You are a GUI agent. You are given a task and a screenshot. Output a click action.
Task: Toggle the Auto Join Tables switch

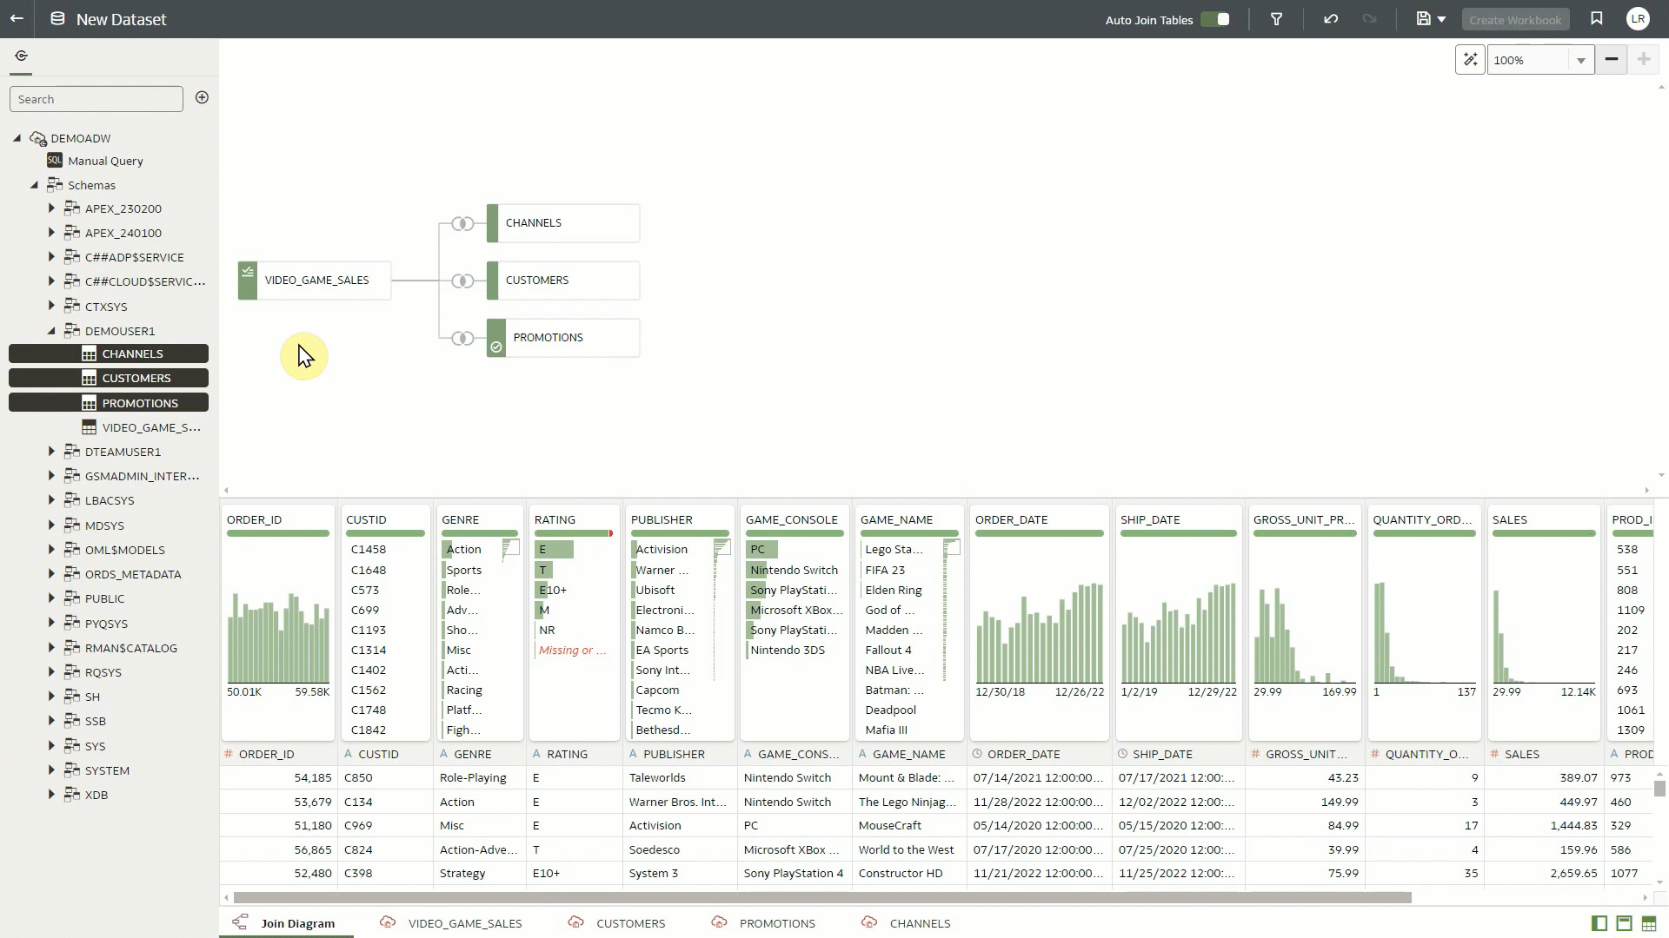coord(1214,18)
